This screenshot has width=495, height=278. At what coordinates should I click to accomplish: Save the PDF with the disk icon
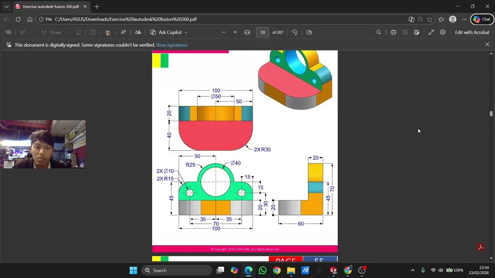click(405, 32)
